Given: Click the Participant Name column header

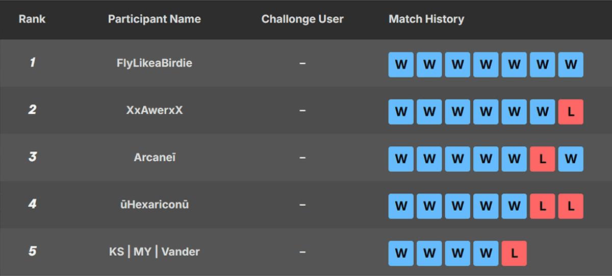Looking at the screenshot, I should coord(154,19).
